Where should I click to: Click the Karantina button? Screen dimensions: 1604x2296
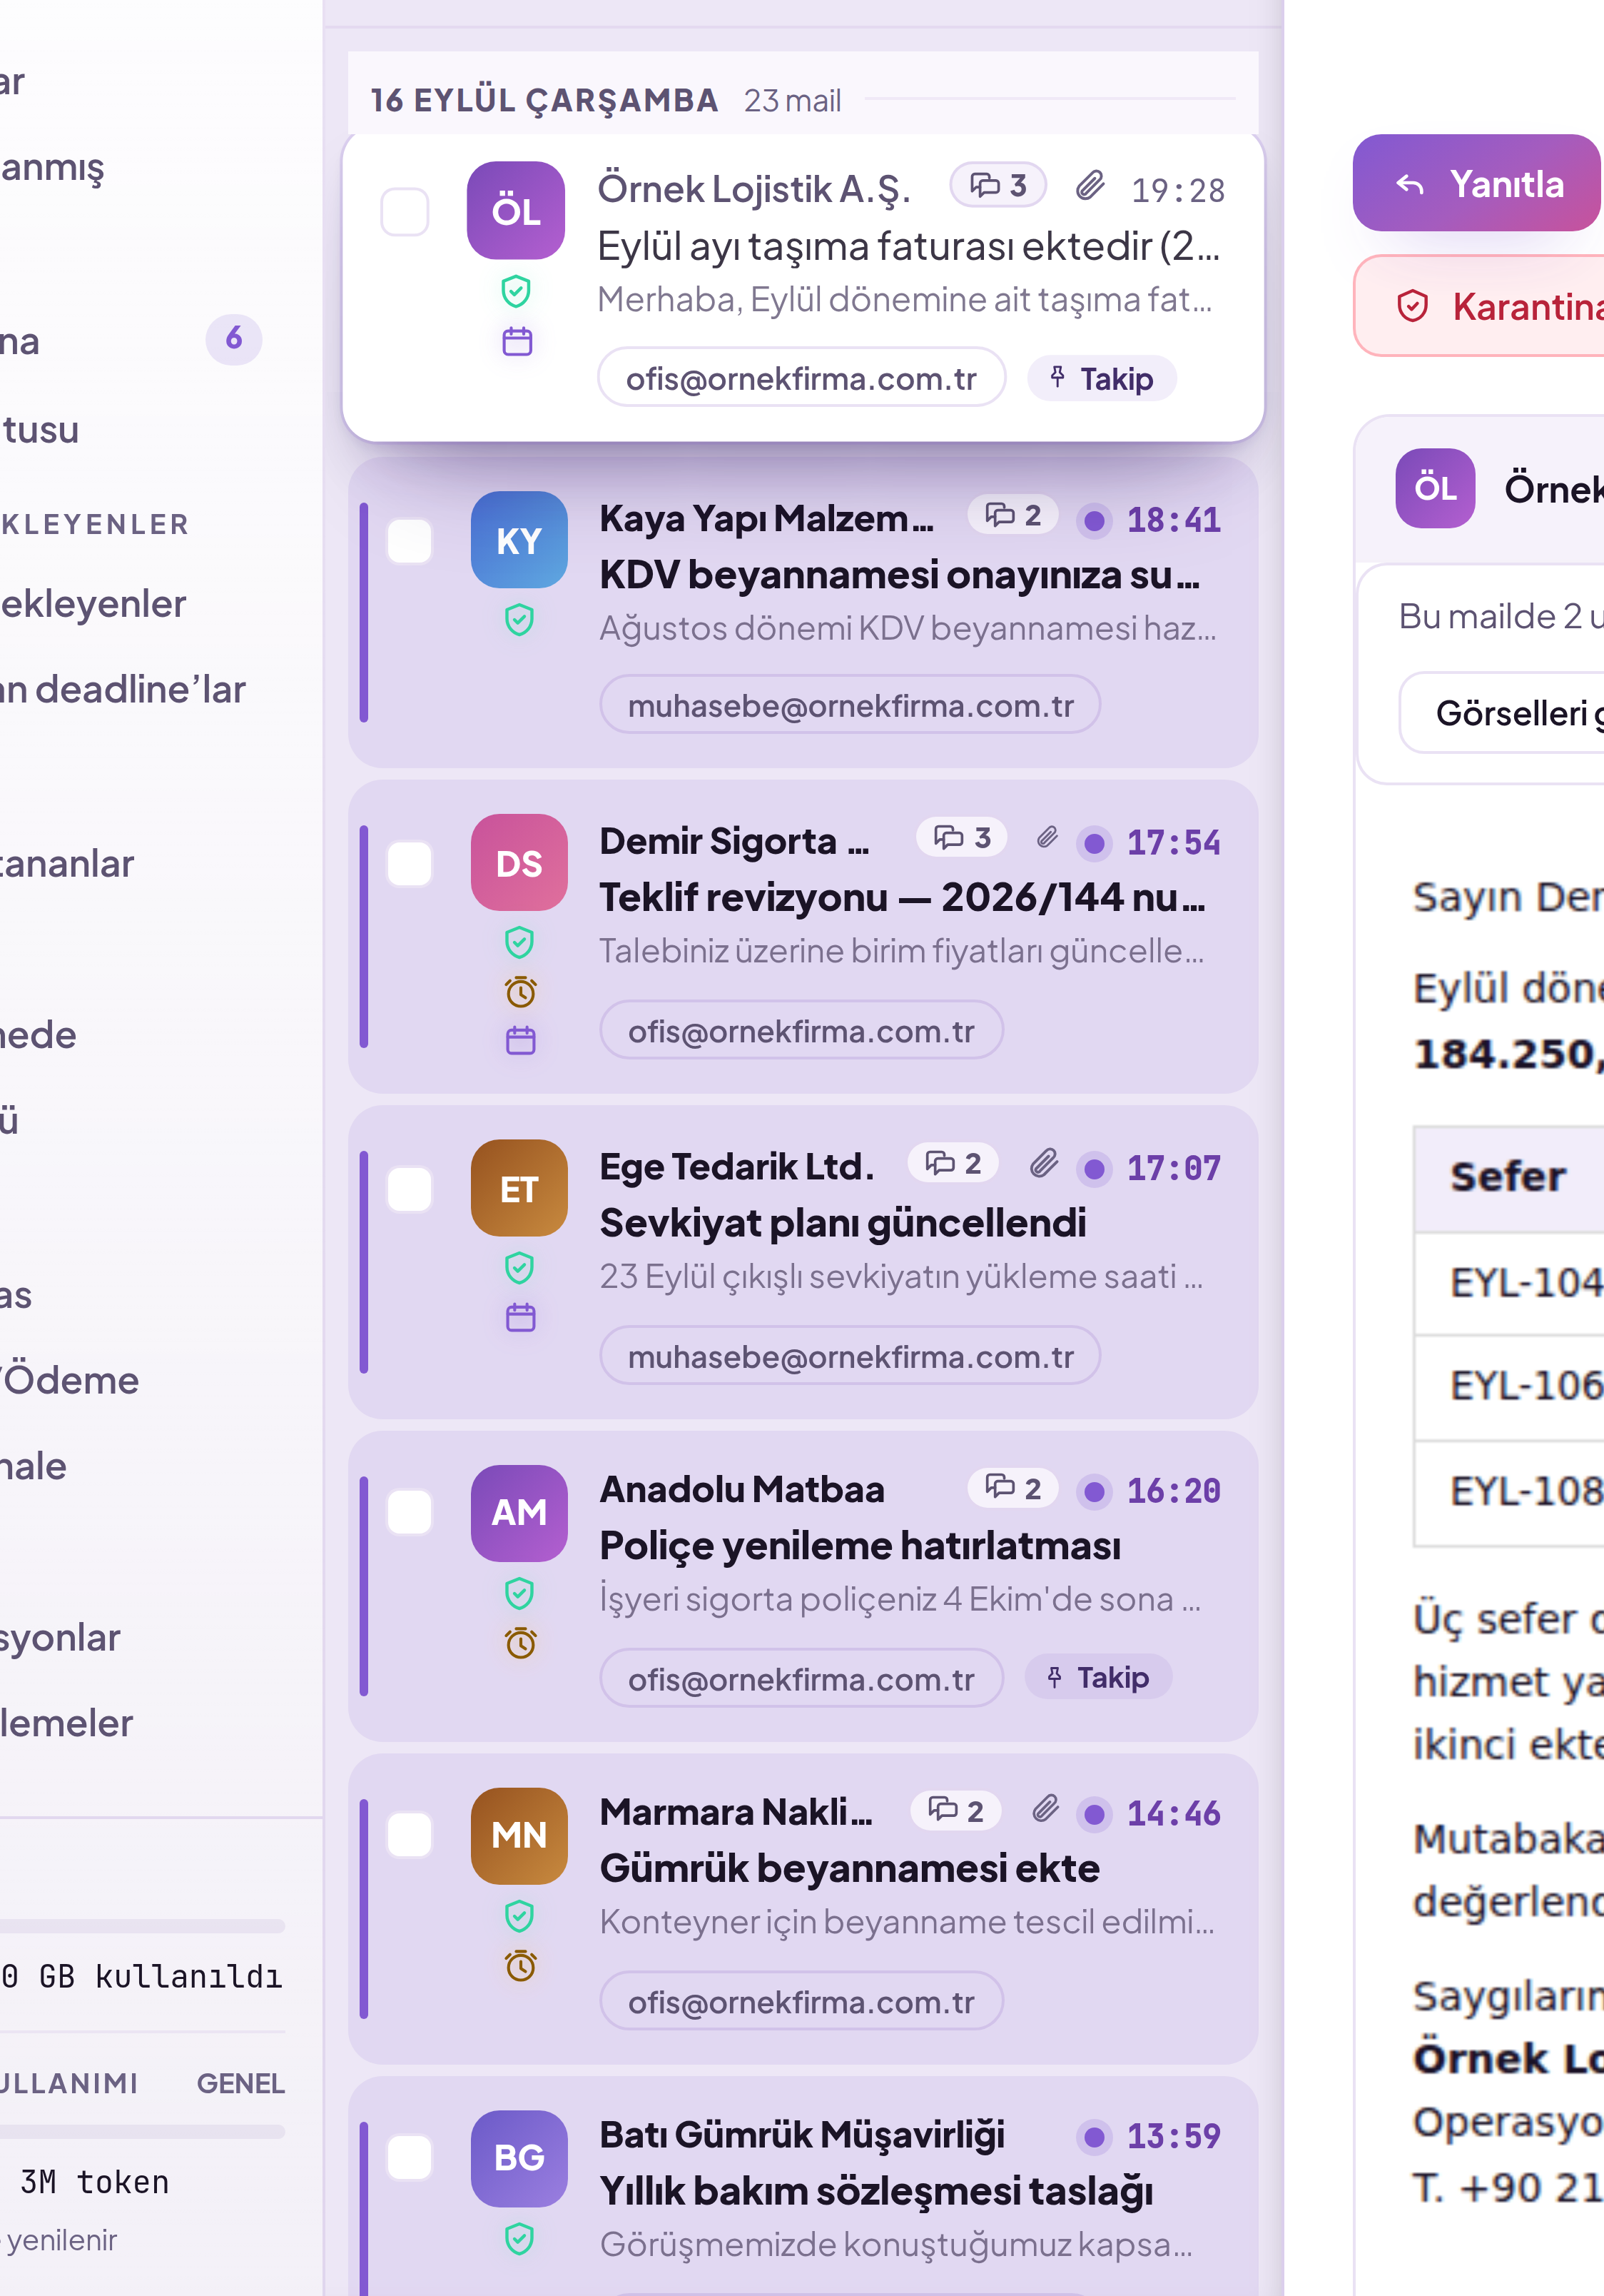coord(1479,306)
